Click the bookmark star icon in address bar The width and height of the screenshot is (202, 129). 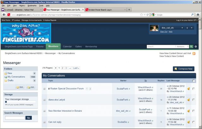point(141,15)
